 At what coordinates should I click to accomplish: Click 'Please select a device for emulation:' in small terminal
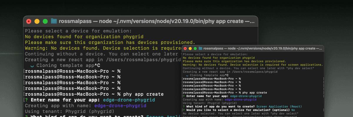(215, 55)
